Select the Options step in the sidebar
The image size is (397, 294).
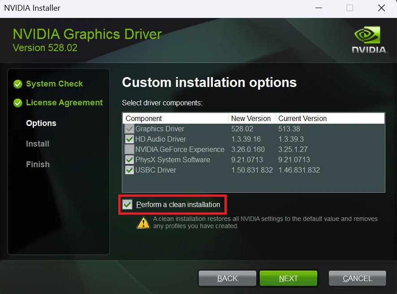pos(41,123)
